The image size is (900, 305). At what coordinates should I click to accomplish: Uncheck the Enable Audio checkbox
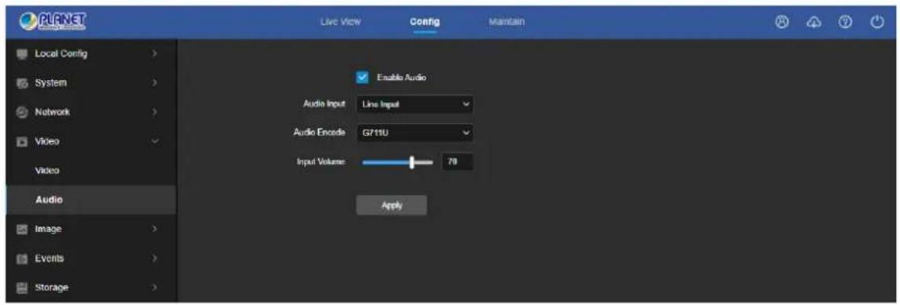click(361, 77)
